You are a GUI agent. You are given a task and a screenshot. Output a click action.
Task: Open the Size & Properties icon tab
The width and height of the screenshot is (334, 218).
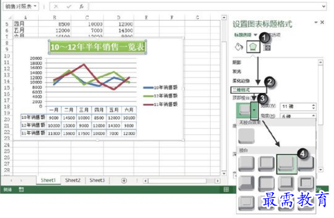click(266, 47)
